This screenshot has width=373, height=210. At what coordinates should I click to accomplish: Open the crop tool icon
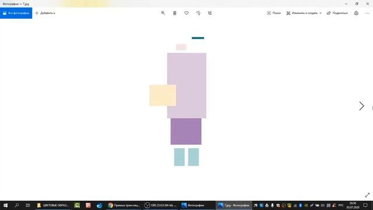210,13
